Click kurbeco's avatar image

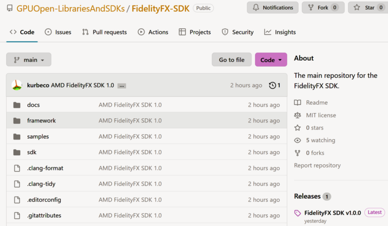(17, 85)
